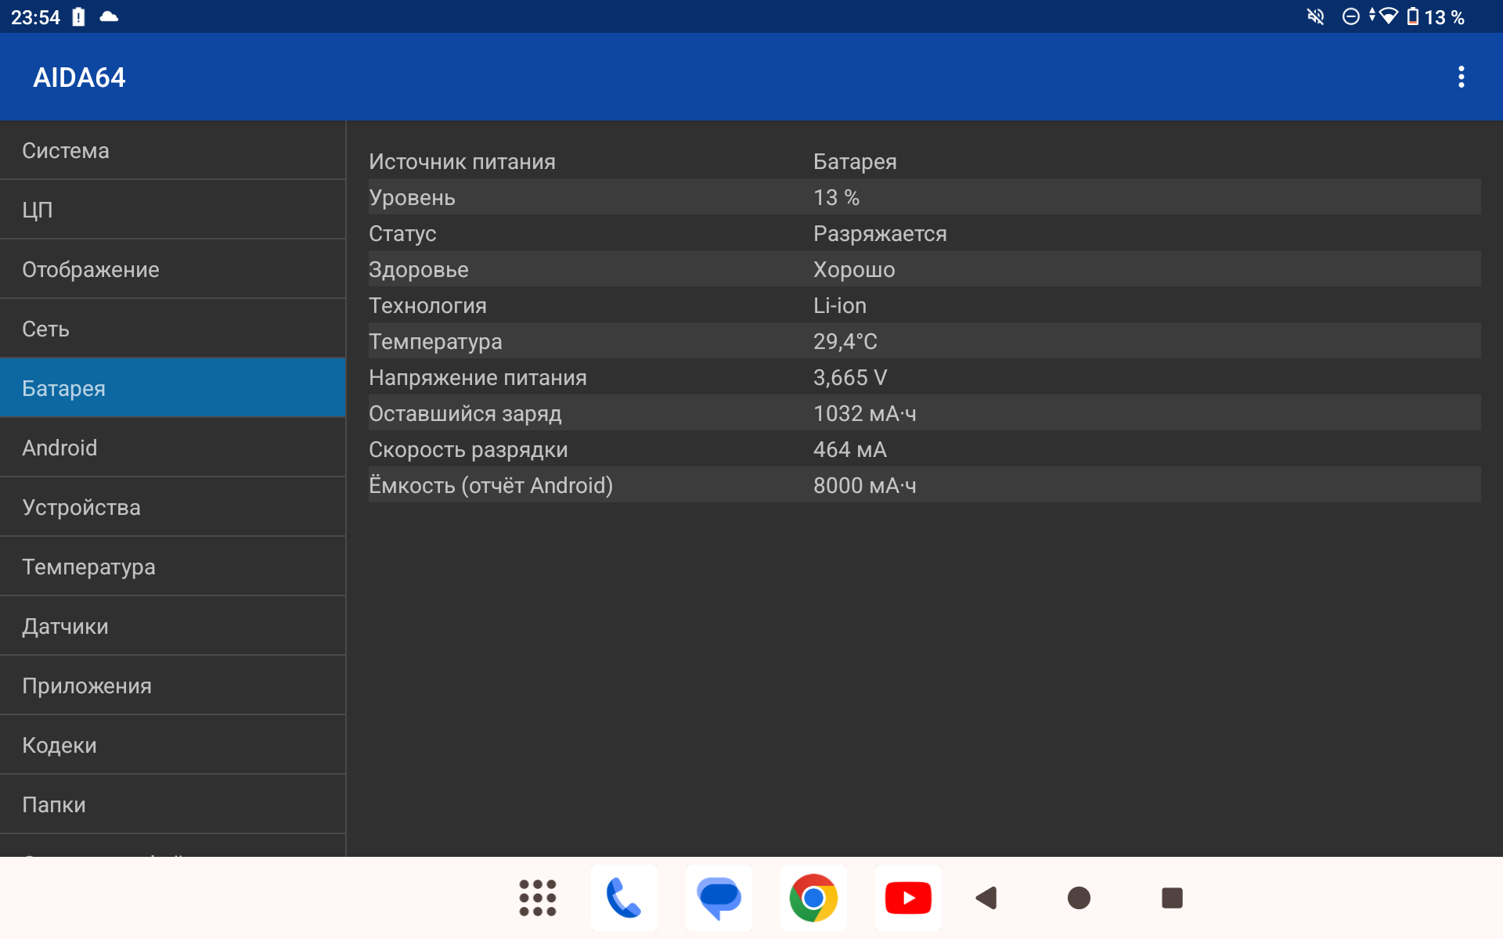
Task: Show the Датчики section
Action: [x=172, y=626]
